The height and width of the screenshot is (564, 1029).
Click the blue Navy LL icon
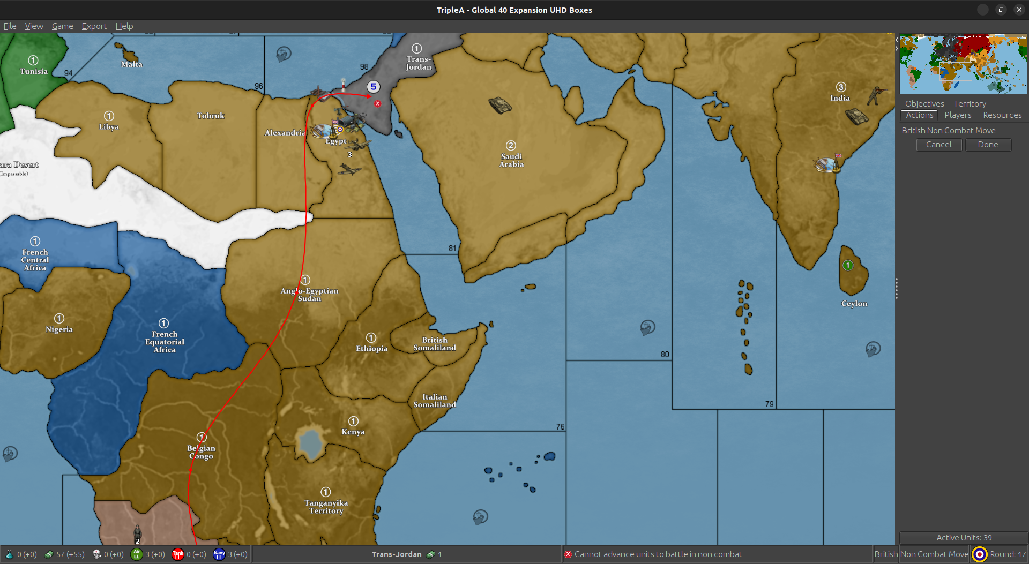(219, 554)
